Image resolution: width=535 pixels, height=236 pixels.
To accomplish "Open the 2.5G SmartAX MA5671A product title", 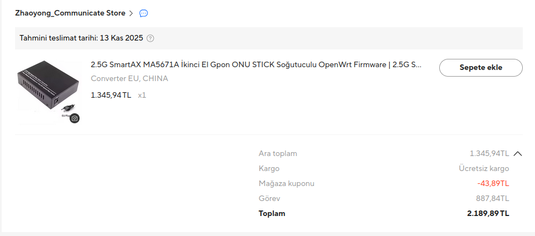I will point(256,65).
